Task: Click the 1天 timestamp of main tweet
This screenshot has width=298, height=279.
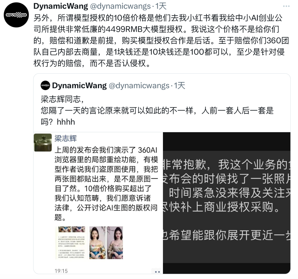Action: coord(161,6)
